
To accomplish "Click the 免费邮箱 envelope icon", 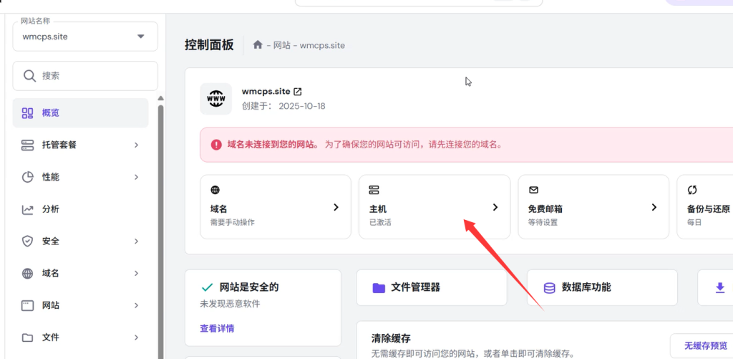I will tap(533, 190).
